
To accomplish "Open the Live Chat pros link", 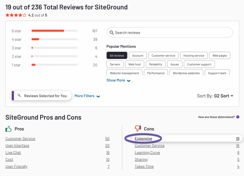I will [x=13, y=153].
